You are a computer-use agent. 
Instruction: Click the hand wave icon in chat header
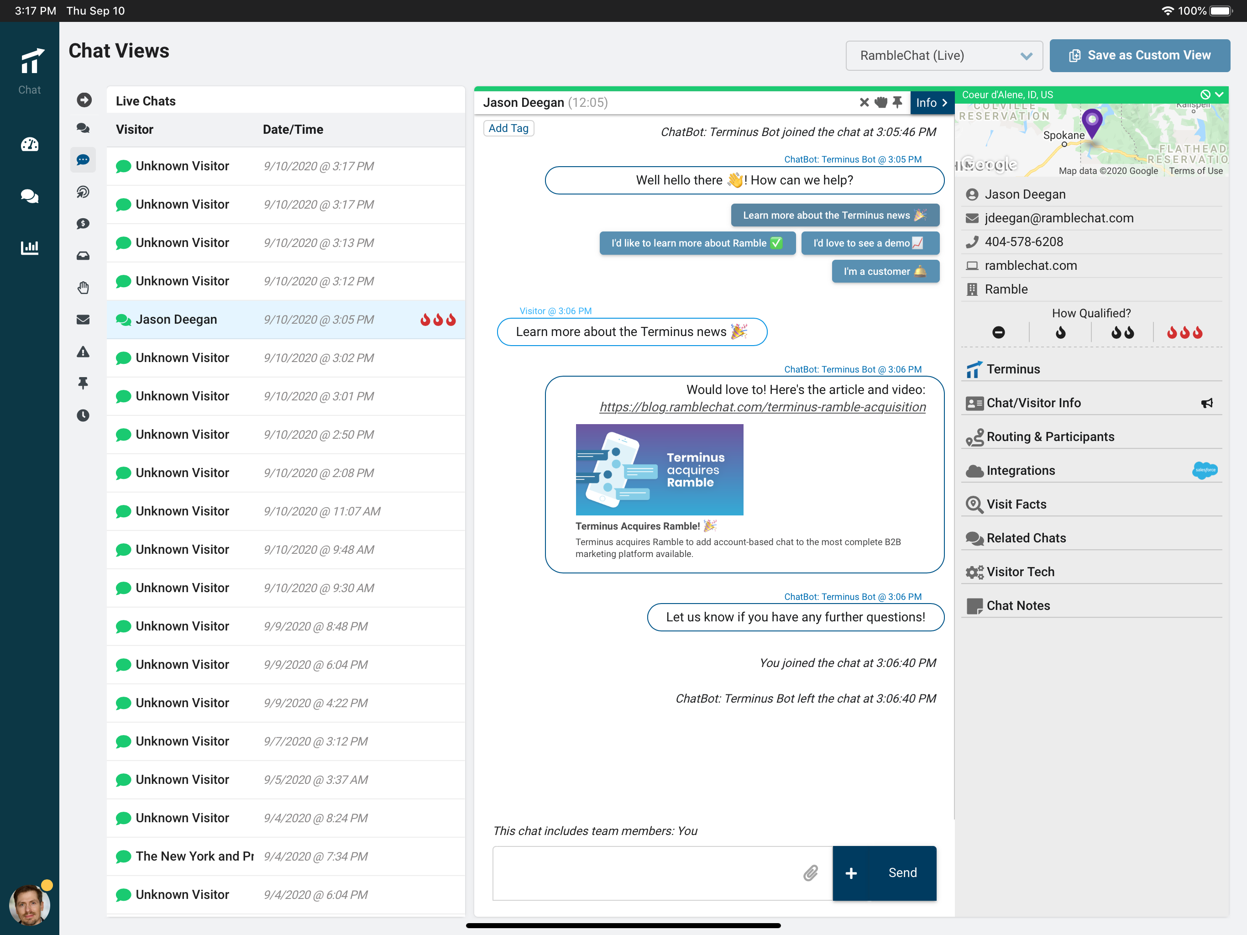880,102
